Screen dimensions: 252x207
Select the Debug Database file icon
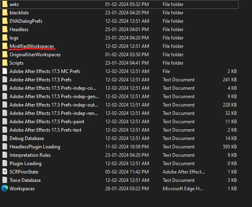tap(5, 138)
